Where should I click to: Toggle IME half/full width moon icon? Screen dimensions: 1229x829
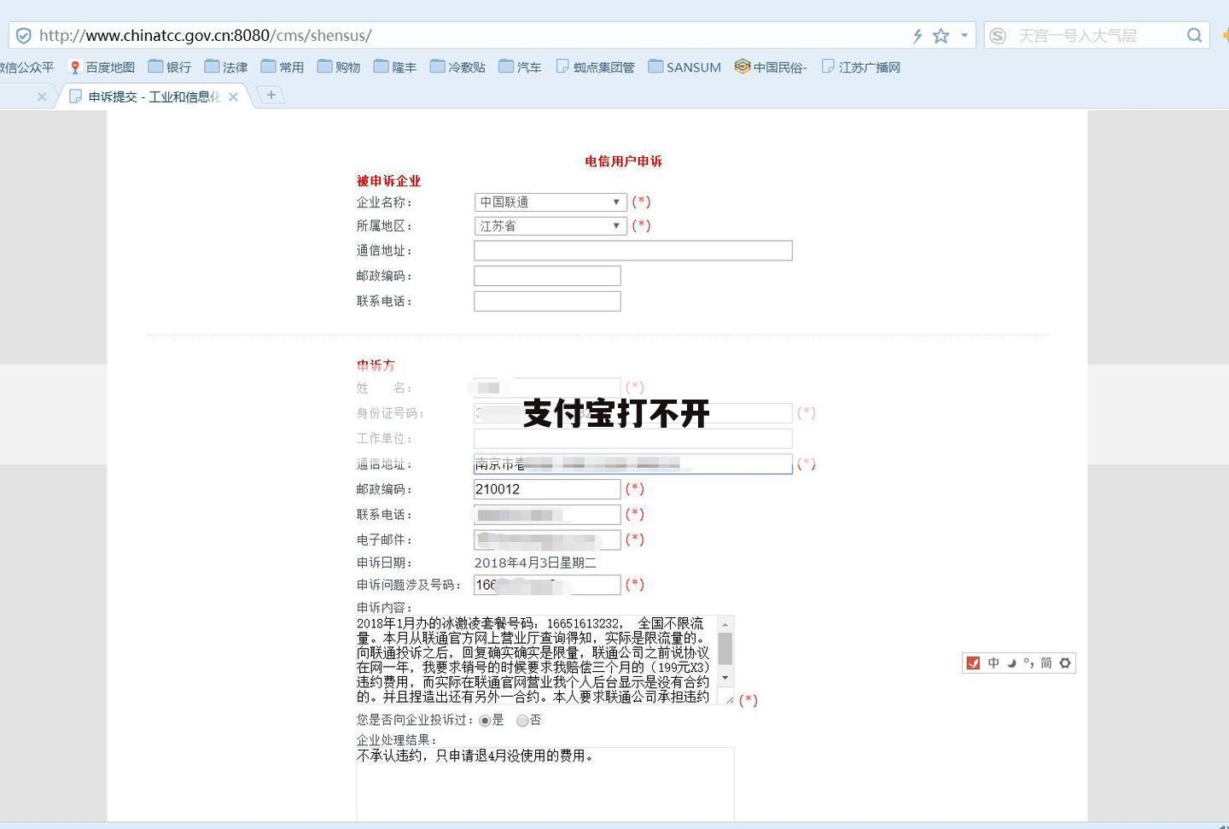coord(1011,663)
